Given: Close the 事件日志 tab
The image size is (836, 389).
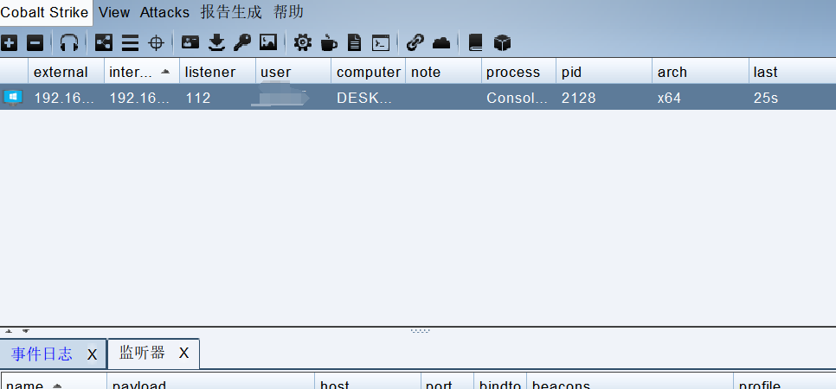Looking at the screenshot, I should click(93, 355).
